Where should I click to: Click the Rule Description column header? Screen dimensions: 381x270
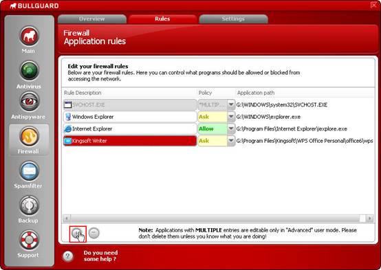pos(83,93)
